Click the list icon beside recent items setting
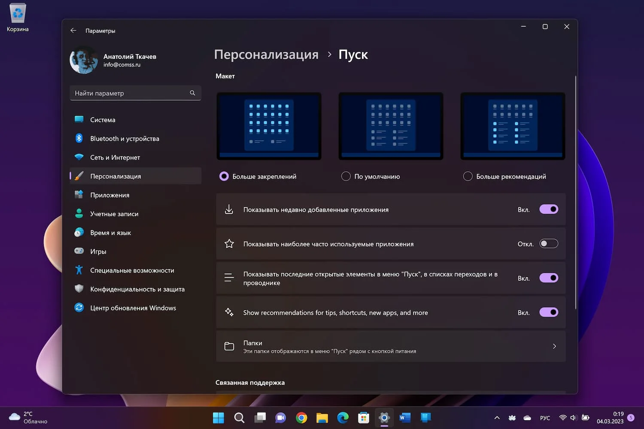 coord(229,278)
